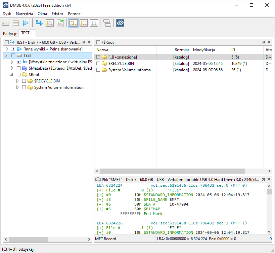Sort by ID column header
275x253 pixels.
(x=246, y=50)
